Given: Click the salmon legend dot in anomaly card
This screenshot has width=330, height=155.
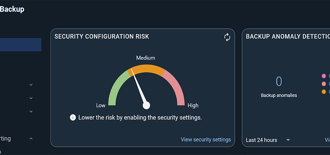Looking at the screenshot, I should coord(324,84).
